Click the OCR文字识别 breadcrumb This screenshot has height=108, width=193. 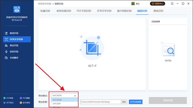click(45, 4)
